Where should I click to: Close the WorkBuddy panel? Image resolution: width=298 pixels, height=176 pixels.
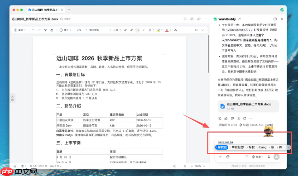(282, 19)
